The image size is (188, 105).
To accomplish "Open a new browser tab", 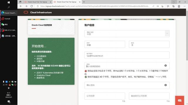I will pos(84,2).
